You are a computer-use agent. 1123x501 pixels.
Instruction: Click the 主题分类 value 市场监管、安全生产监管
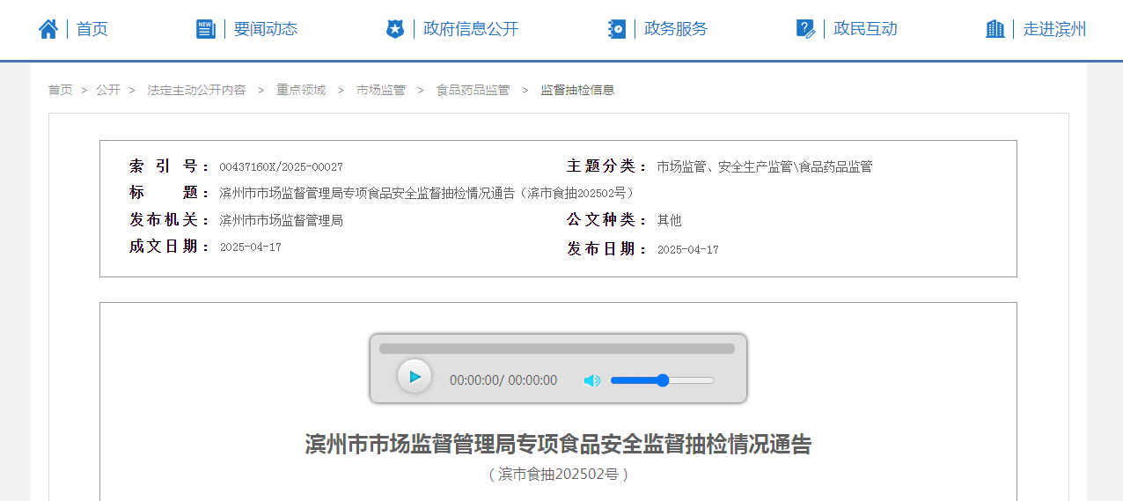tap(765, 166)
